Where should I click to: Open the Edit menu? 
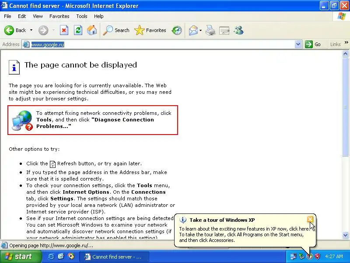22,16
